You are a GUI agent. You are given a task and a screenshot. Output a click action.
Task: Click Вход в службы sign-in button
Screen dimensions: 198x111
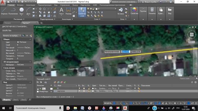click(x=150, y=2)
